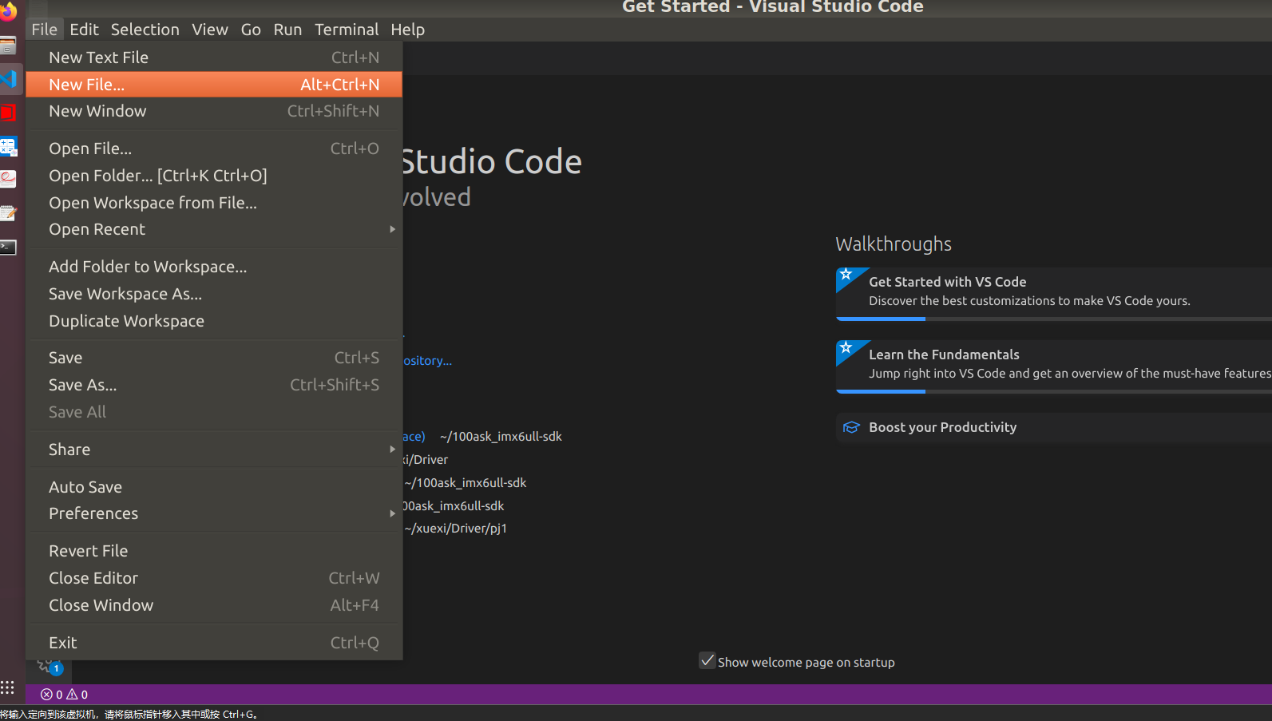The height and width of the screenshot is (721, 1272).
Task: Open Firefox from the Ubuntu dock
Action: [x=8, y=11]
